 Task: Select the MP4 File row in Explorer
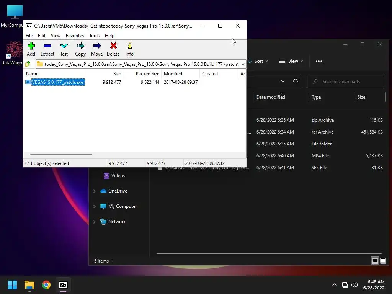point(316,156)
